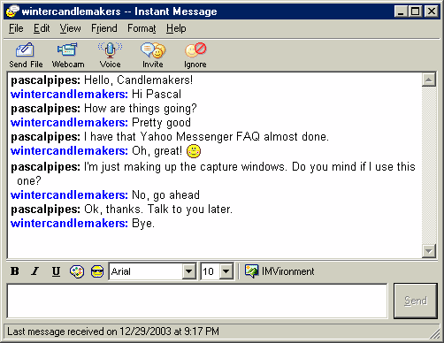Screen dimensions: 444x343
Task: Click the scroll down arrow in chat
Action: (x=429, y=251)
